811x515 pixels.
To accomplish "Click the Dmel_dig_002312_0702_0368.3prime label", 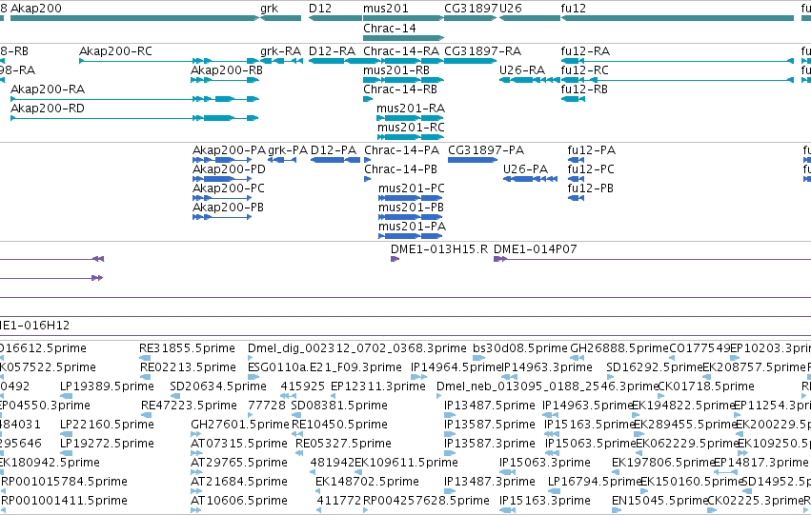I will pos(356,348).
